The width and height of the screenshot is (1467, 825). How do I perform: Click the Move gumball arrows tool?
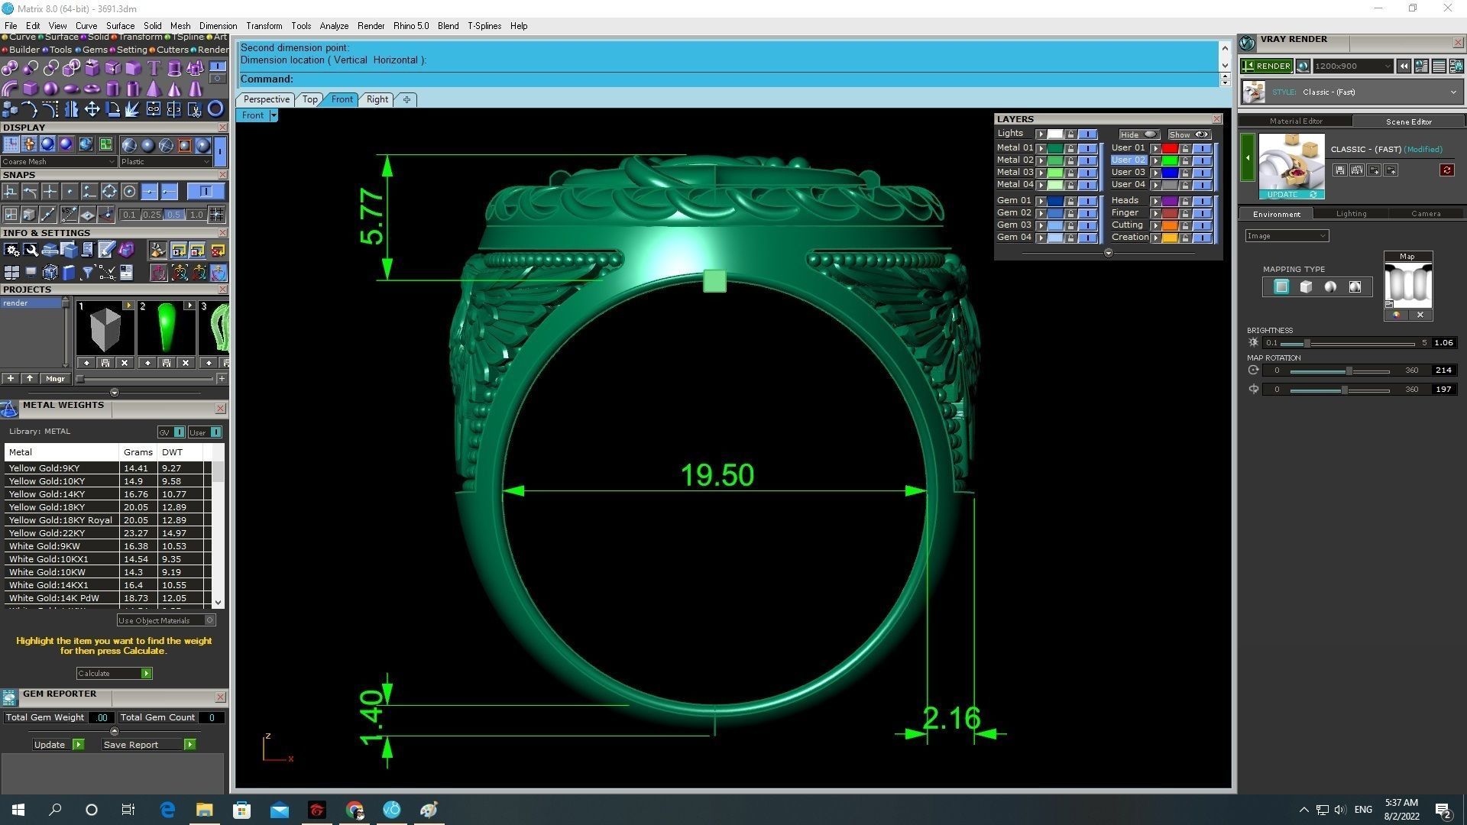pos(92,109)
